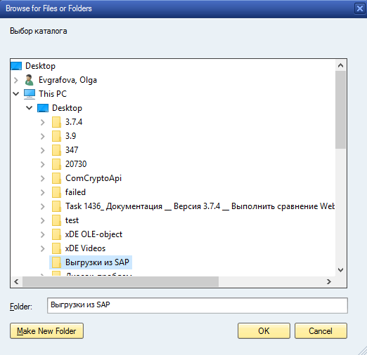Screen dimensions: 367x355
Task: Click into the Folder name field
Action: tap(198, 305)
